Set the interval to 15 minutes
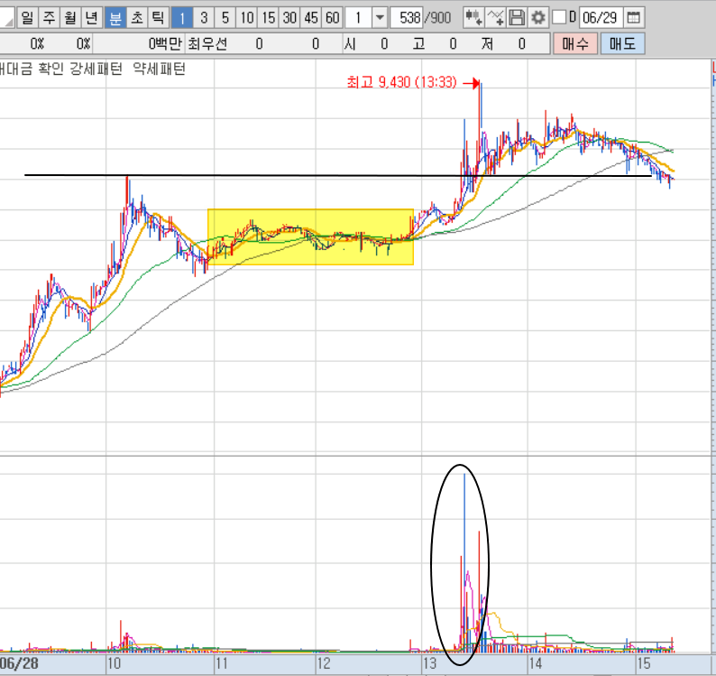 268,18
